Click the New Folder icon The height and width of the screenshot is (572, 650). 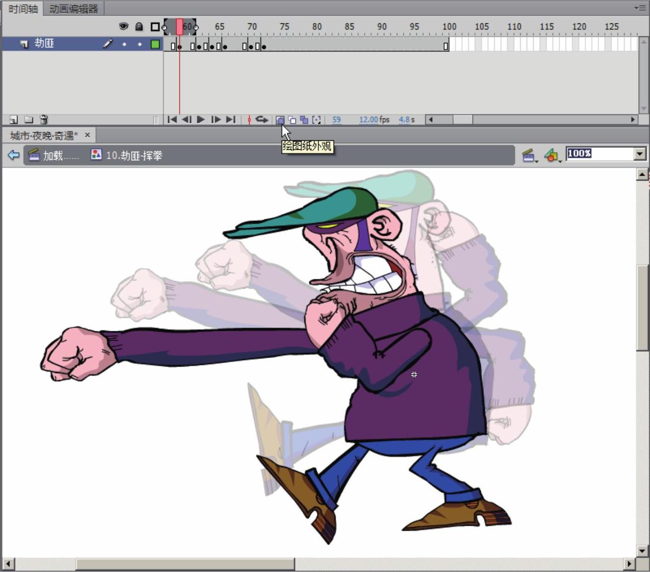(x=29, y=120)
